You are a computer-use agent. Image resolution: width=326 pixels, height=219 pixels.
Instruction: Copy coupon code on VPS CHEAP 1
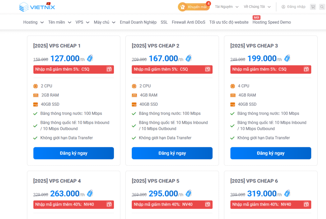(109, 69)
